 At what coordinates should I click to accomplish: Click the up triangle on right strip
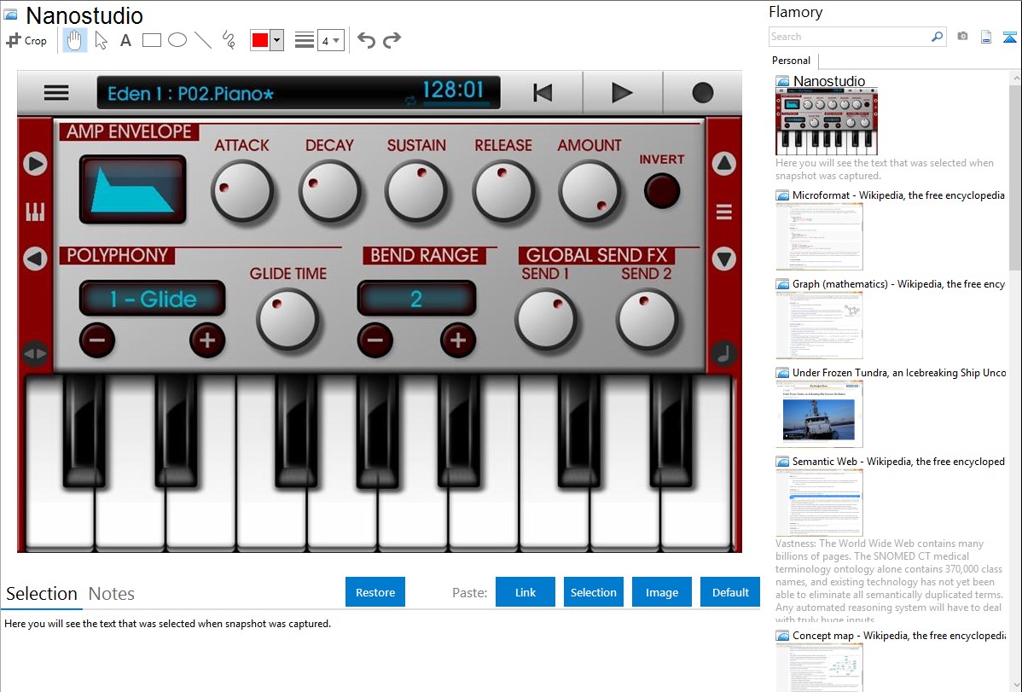[x=723, y=164]
